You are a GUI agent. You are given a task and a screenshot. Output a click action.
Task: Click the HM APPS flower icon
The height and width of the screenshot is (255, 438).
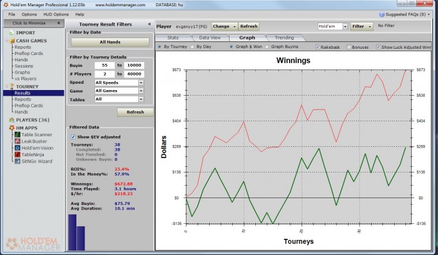tap(12, 127)
